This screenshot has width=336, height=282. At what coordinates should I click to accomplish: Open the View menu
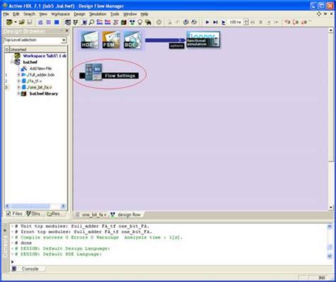coord(43,14)
